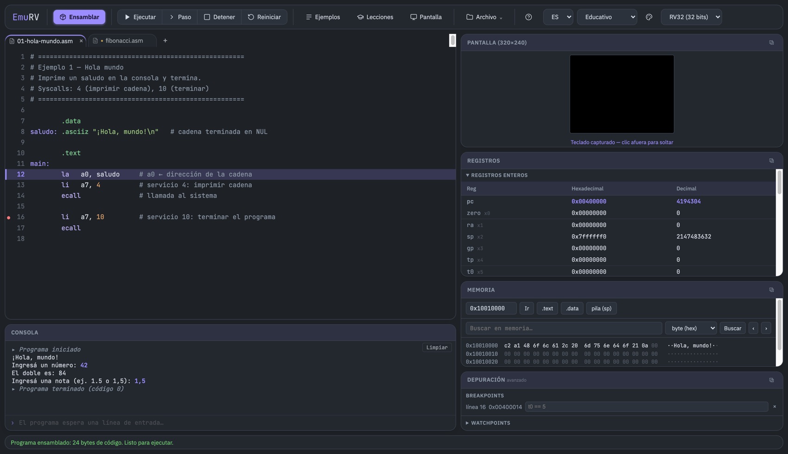Click the Limpiar console button
The height and width of the screenshot is (454, 788).
(x=437, y=347)
